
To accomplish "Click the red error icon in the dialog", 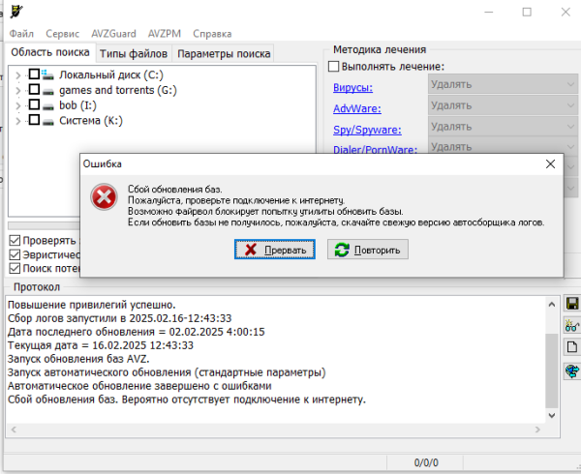I will [103, 197].
